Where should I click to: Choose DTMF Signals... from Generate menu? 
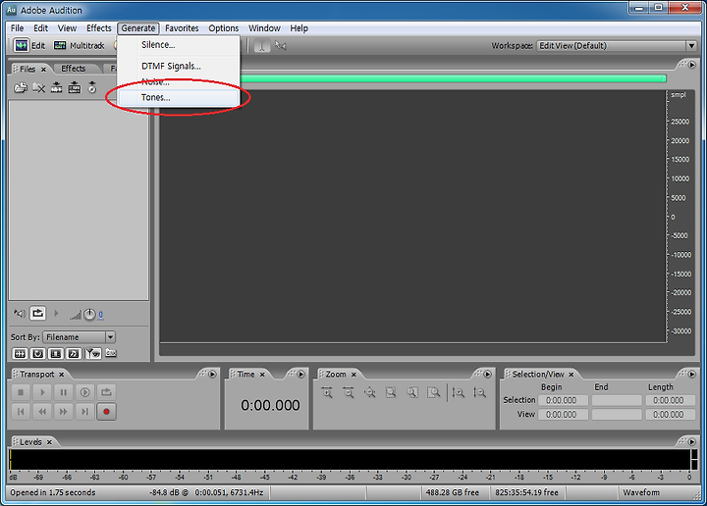178,66
